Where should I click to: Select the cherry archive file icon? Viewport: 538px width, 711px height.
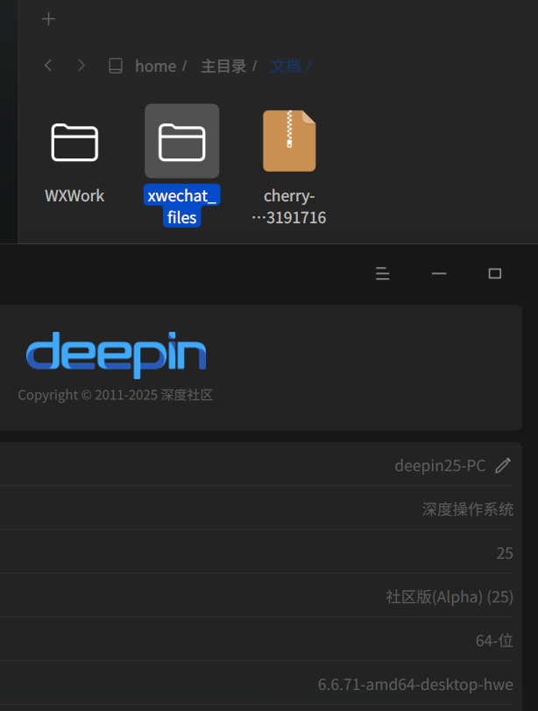pyautogui.click(x=289, y=141)
